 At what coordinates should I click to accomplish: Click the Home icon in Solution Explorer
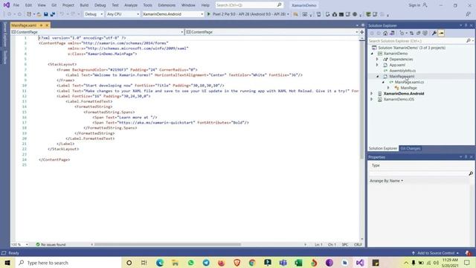pyautogui.click(x=385, y=33)
